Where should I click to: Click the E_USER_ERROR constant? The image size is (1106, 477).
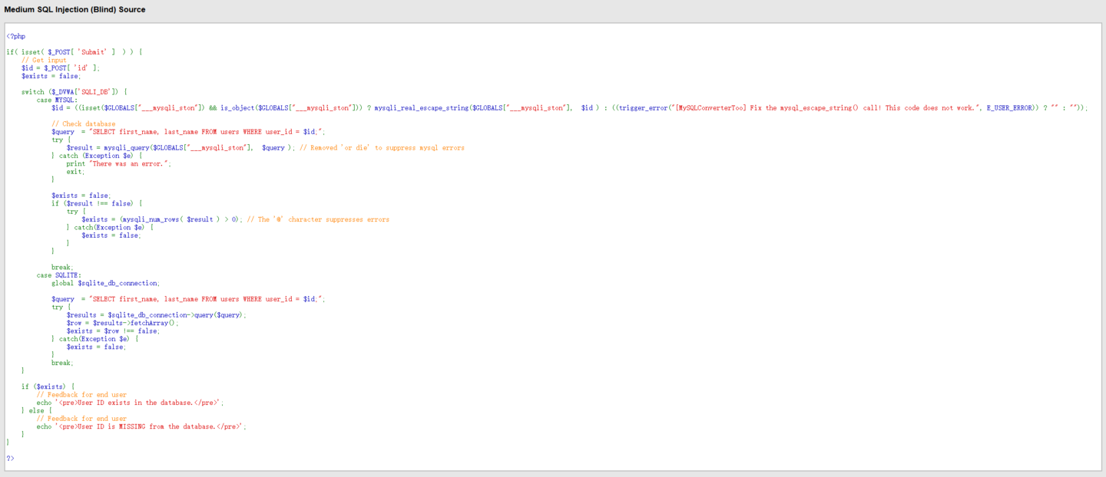pos(1009,108)
